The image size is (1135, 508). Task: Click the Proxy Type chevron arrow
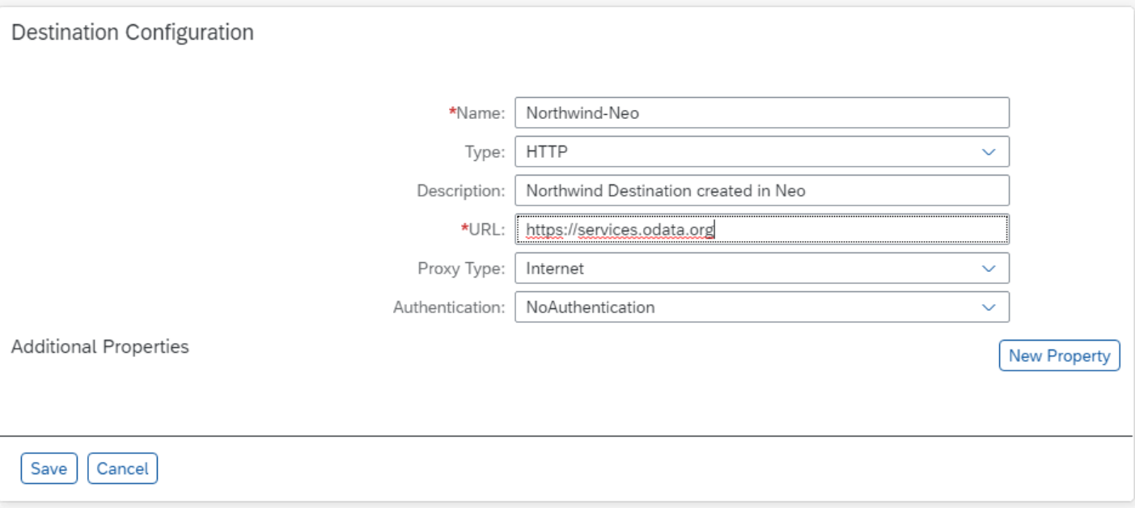coord(988,269)
